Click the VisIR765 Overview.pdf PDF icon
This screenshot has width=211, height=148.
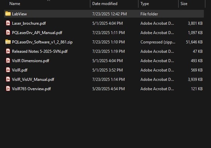coord(8,89)
